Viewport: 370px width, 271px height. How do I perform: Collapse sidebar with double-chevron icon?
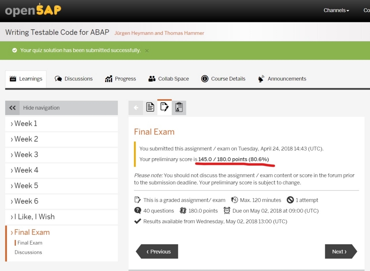[x=12, y=108]
